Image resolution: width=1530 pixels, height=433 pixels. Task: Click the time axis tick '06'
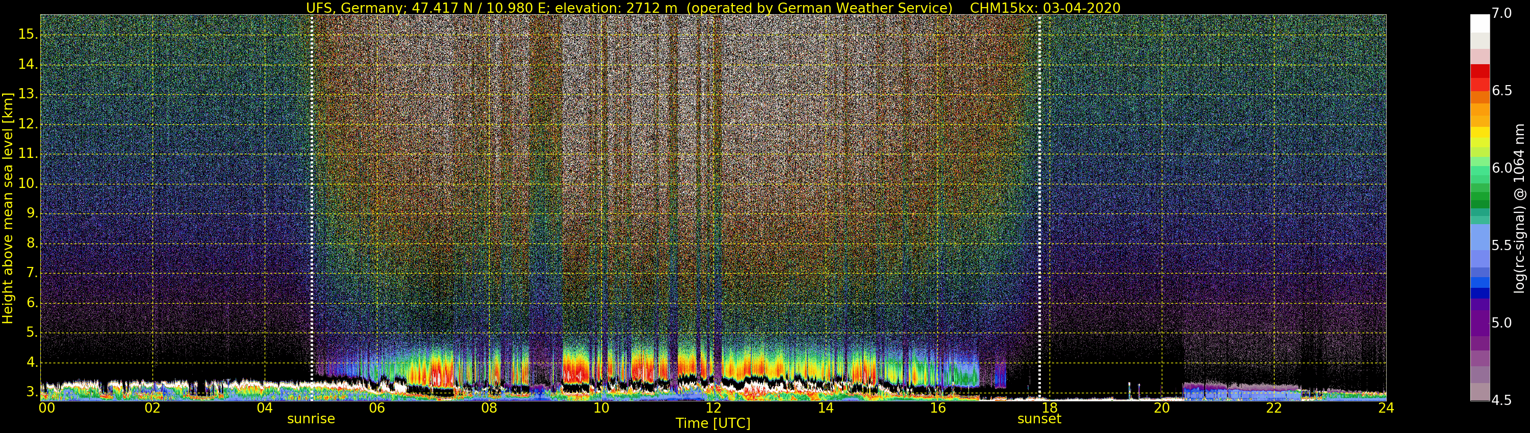(376, 408)
